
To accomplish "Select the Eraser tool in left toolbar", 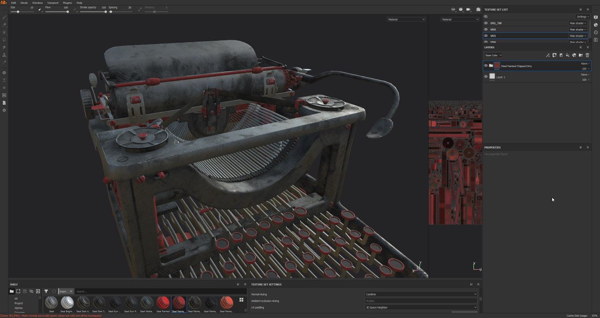I will tap(4, 25).
